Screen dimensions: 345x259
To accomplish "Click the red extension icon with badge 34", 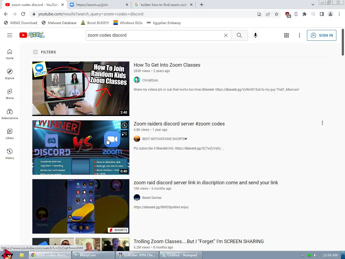I will [x=288, y=15].
